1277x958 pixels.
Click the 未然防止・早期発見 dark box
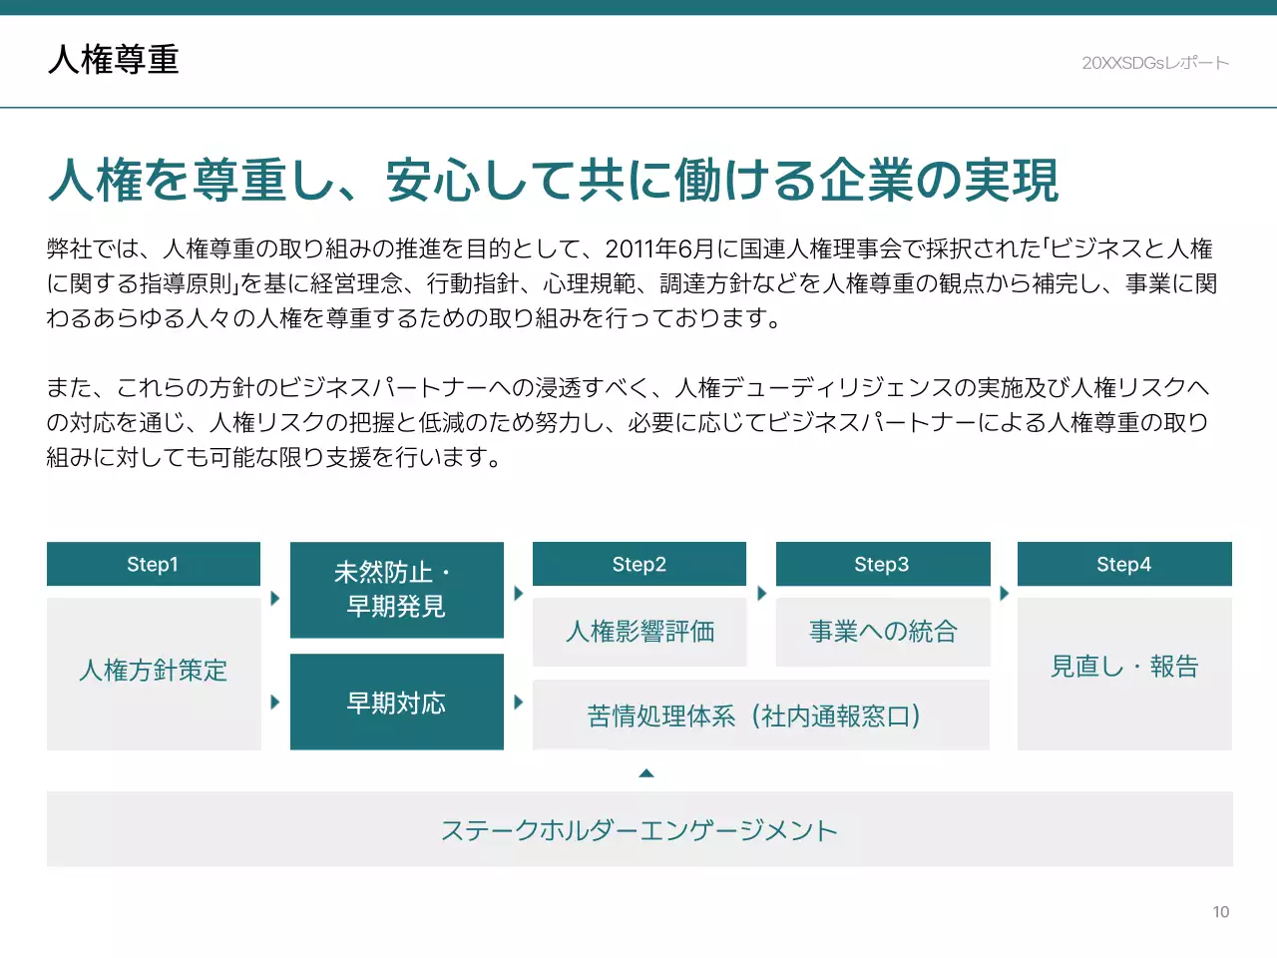[396, 590]
